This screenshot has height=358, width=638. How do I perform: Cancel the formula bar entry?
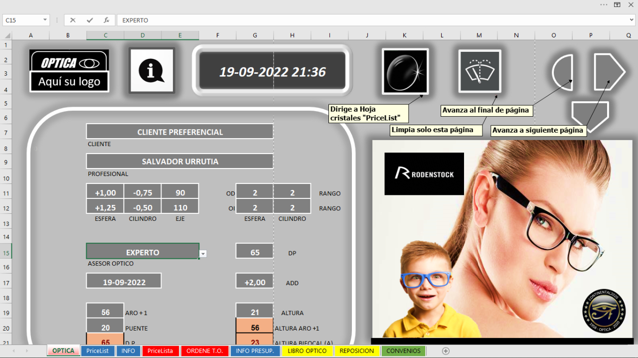pyautogui.click(x=73, y=20)
